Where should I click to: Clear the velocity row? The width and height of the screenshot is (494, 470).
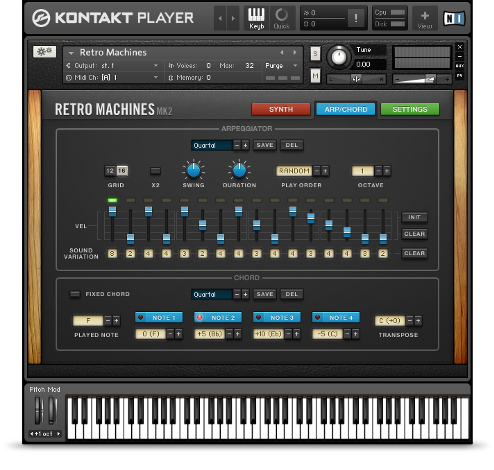(x=414, y=234)
